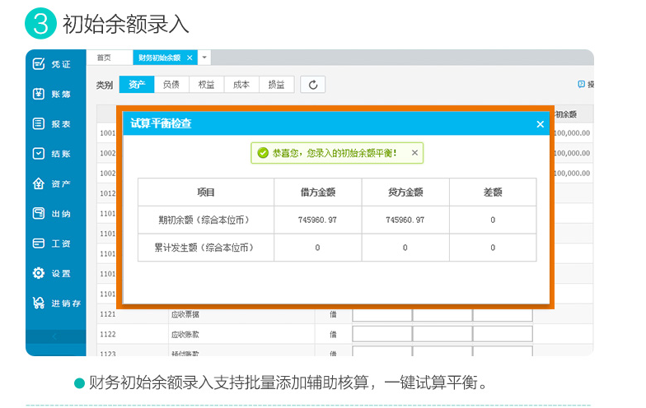Collapse the left sidebar with the arrow
This screenshot has height=408, width=646.
pos(55,336)
